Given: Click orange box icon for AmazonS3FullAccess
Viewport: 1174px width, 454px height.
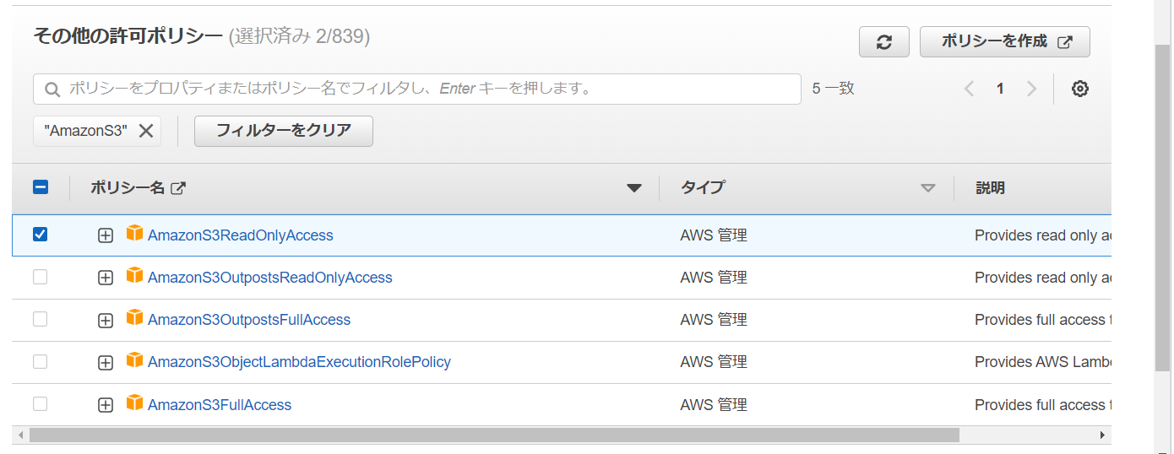Looking at the screenshot, I should coord(134,403).
